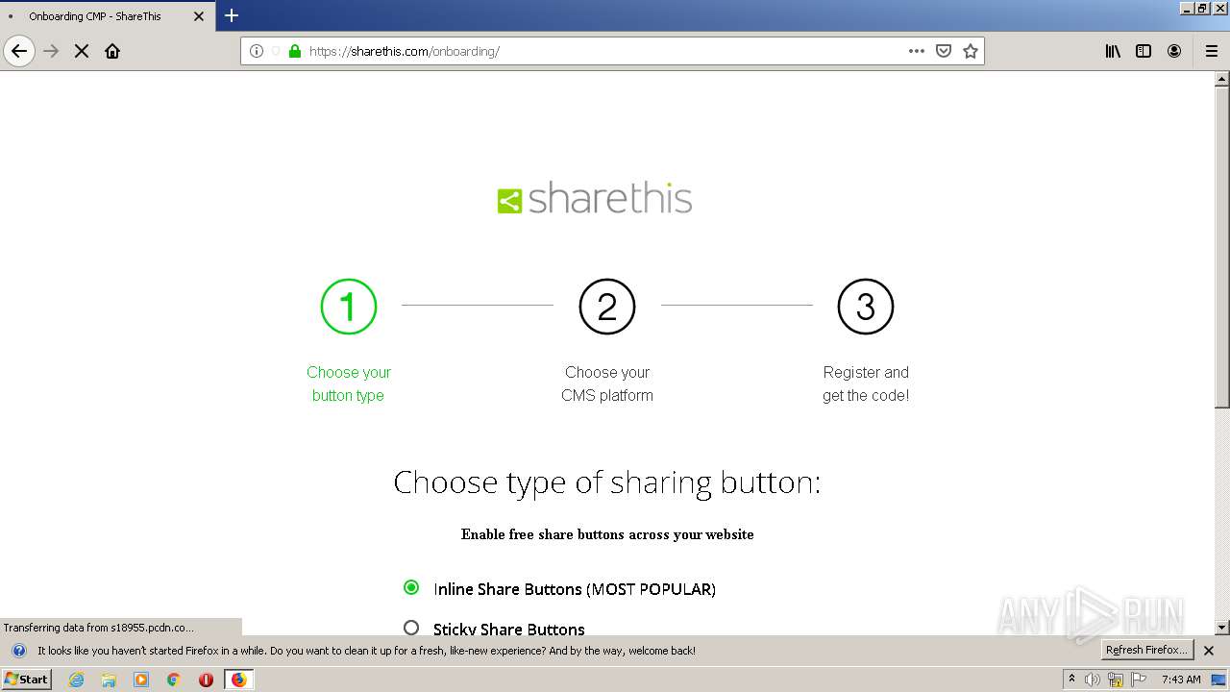Select Sticky Share Buttons radio option
1230x692 pixels.
click(411, 628)
